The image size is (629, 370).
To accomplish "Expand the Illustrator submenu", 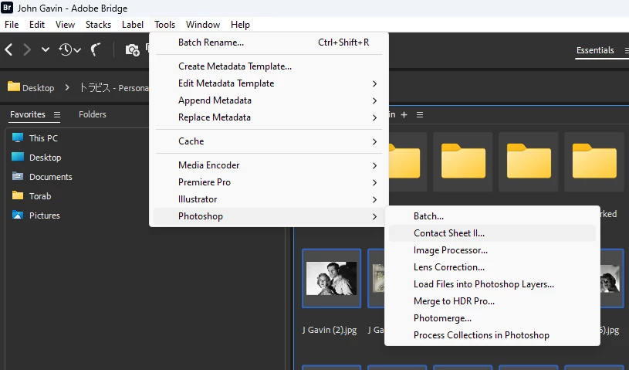I will click(269, 199).
